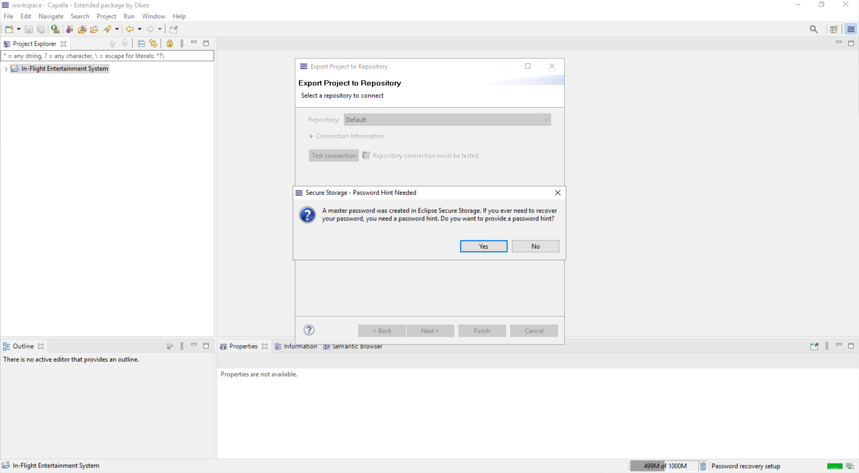Click No to skip password hint
The height and width of the screenshot is (473, 859).
(535, 246)
